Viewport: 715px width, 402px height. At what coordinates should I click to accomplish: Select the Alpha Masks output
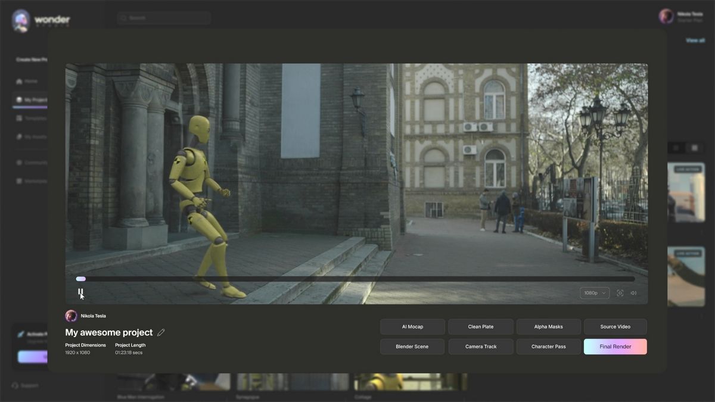548,327
